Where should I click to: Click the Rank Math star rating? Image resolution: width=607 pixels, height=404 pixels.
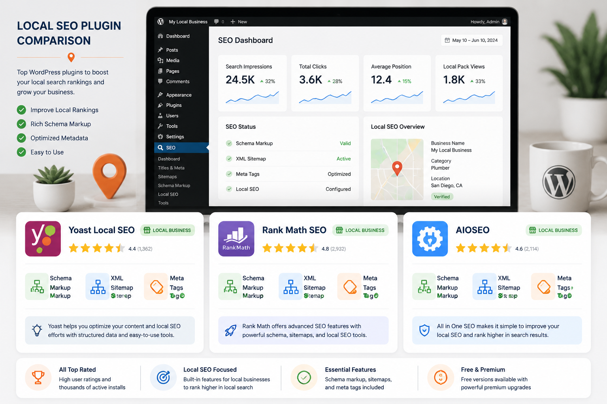pyautogui.click(x=290, y=248)
